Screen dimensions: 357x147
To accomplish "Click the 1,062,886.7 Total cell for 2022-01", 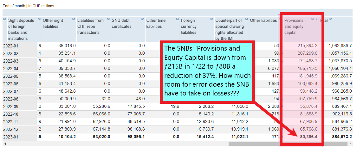I will click(x=340, y=46).
